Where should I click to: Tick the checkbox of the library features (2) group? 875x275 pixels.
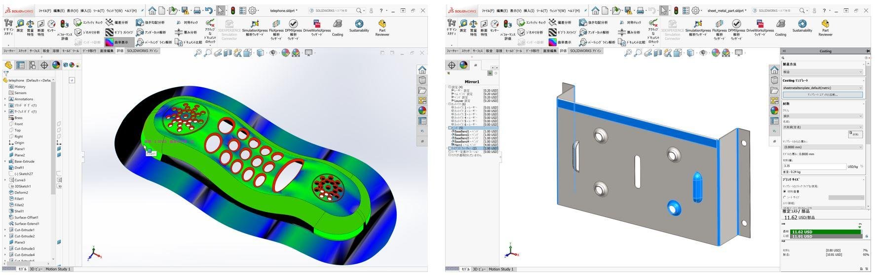coord(450,148)
